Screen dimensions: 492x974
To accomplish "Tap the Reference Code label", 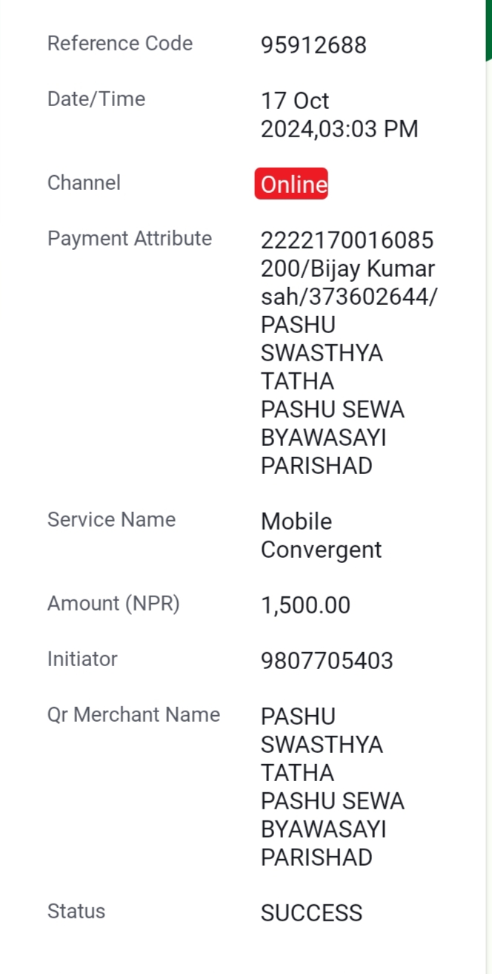I will (x=120, y=43).
